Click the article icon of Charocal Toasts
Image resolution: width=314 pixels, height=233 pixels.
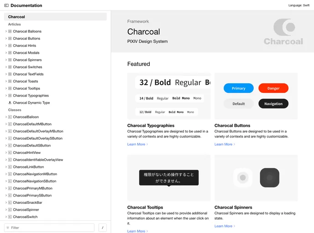coord(10,81)
